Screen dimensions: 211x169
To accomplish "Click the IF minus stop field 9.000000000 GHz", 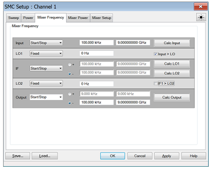I will point(133,73).
